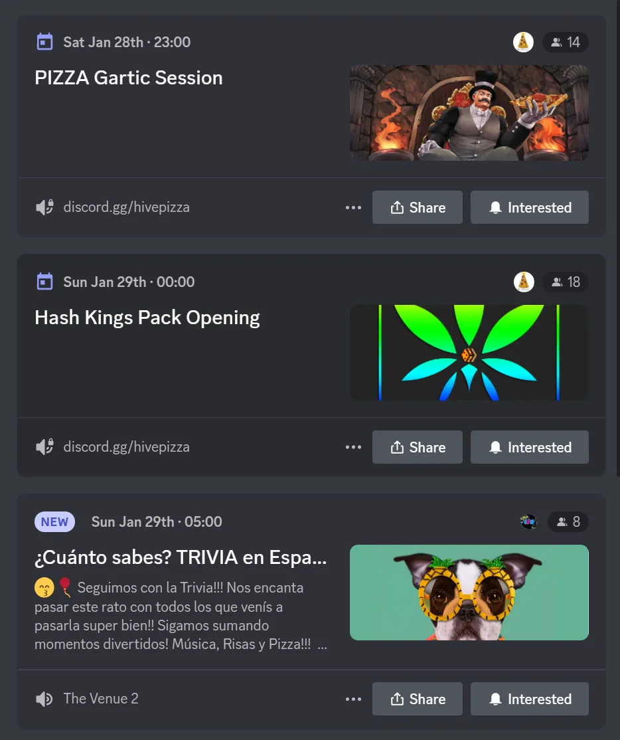620x740 pixels.
Task: Click organizer avatar on TRIVIA event
Action: click(528, 521)
